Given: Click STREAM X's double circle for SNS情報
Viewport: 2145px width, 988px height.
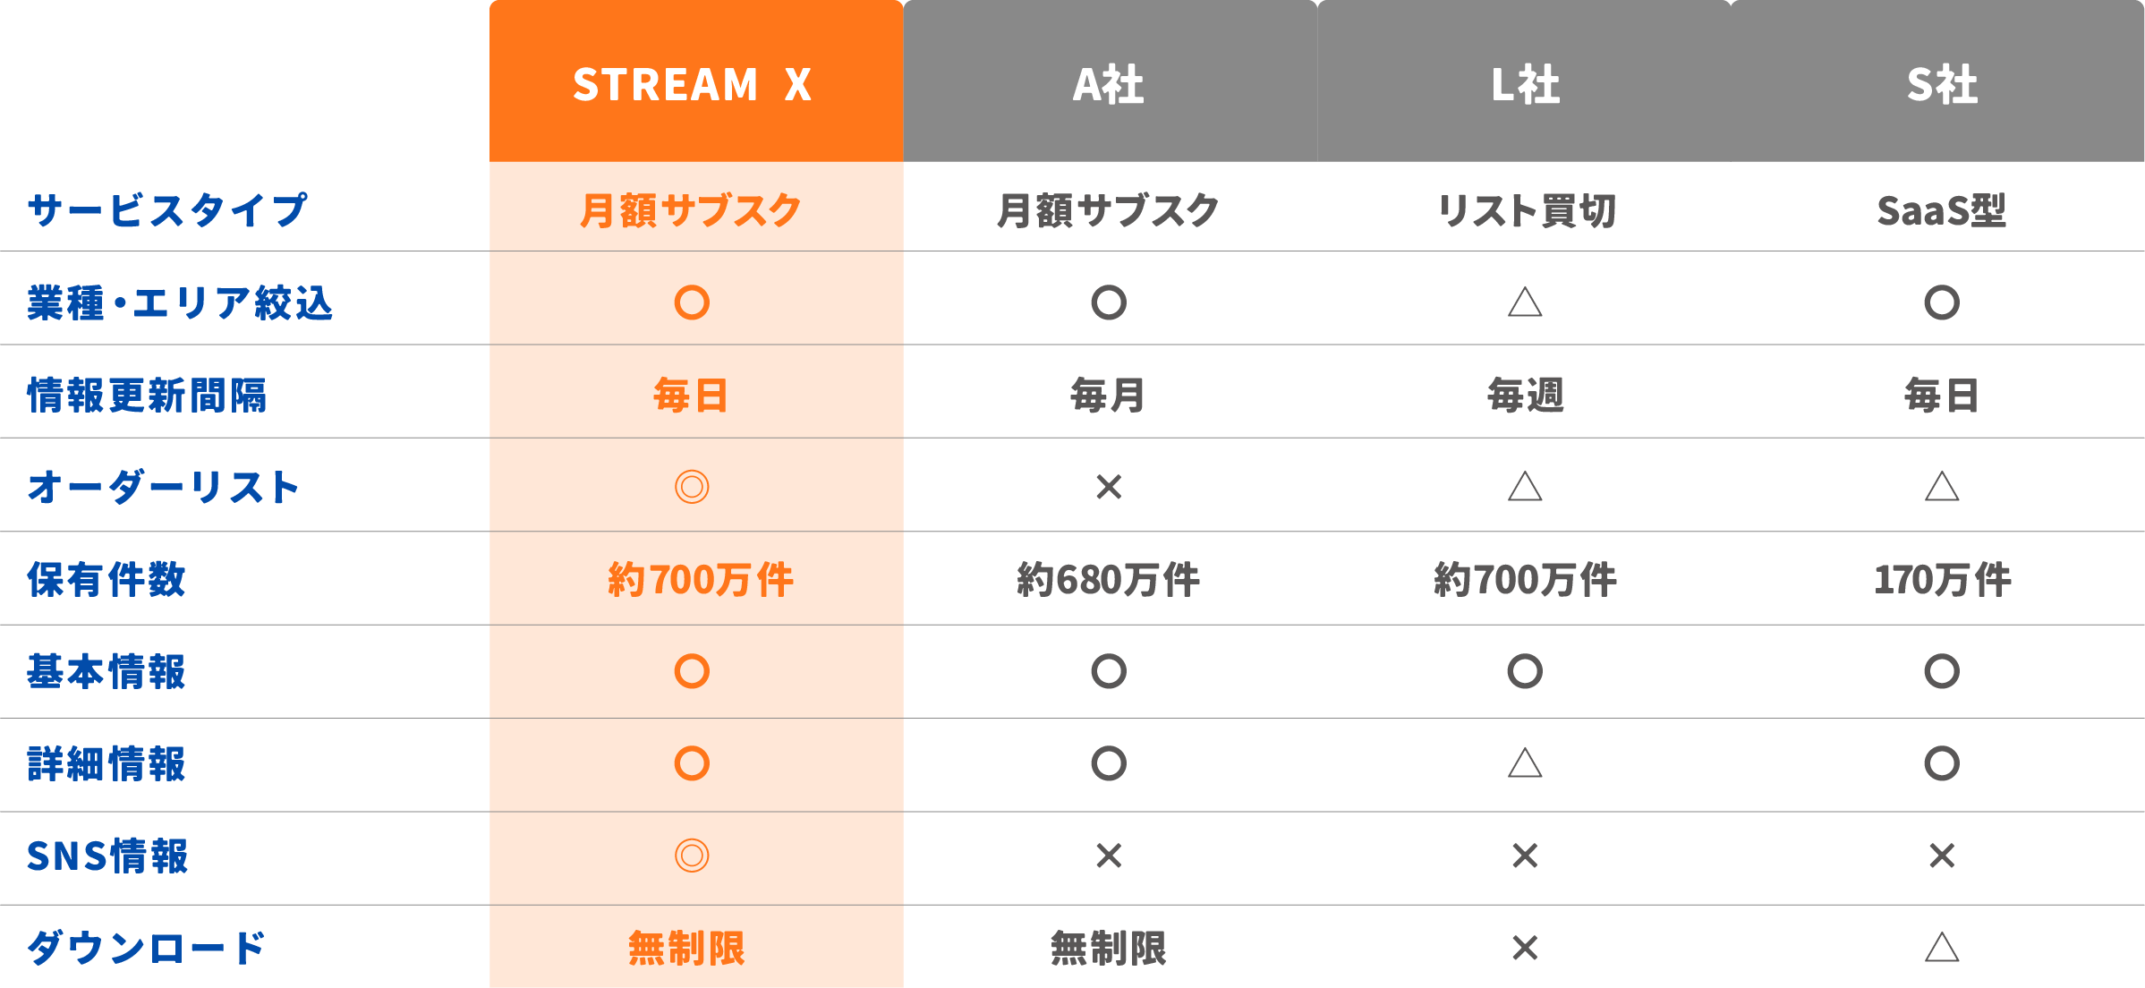Looking at the screenshot, I should pyautogui.click(x=692, y=856).
